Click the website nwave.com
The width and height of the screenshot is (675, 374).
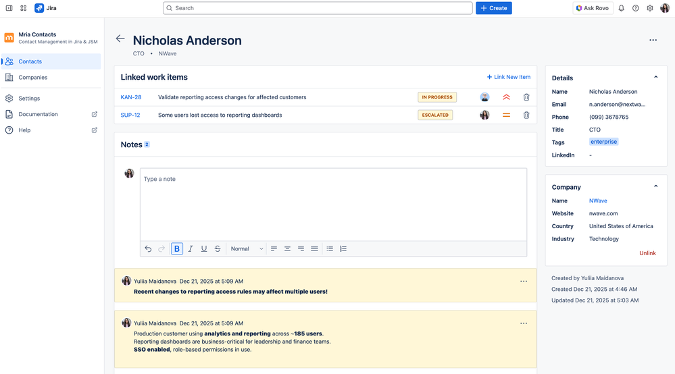coord(603,213)
